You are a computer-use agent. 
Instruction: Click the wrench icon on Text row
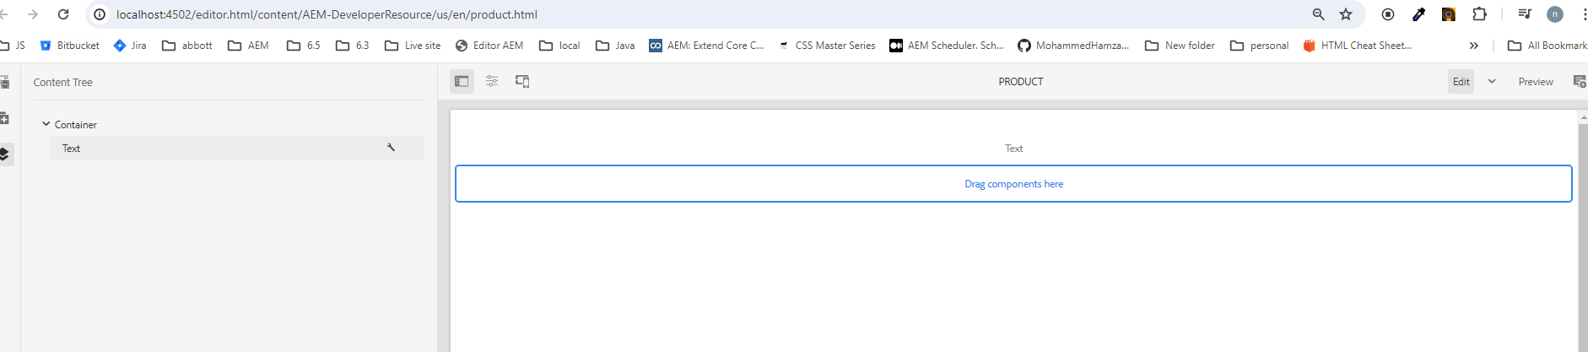(x=391, y=148)
